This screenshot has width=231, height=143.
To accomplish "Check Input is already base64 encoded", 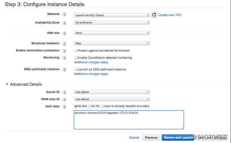I will (x=102, y=106).
